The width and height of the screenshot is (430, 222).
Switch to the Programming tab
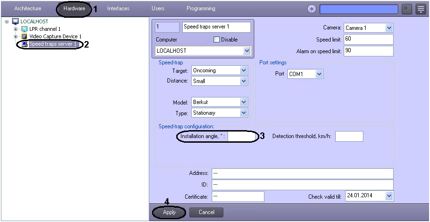tap(201, 9)
